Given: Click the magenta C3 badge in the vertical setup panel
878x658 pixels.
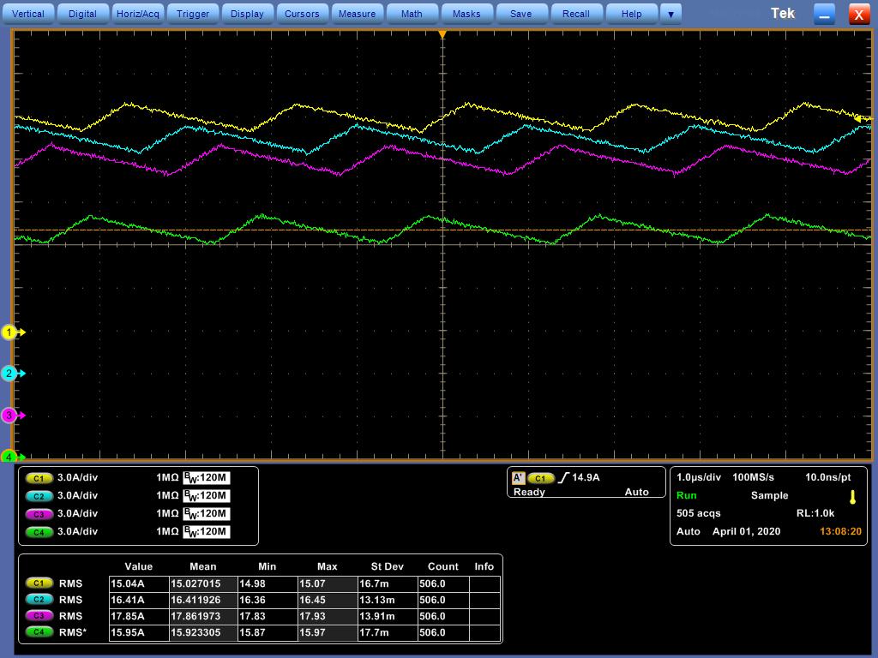Looking at the screenshot, I should (x=38, y=514).
